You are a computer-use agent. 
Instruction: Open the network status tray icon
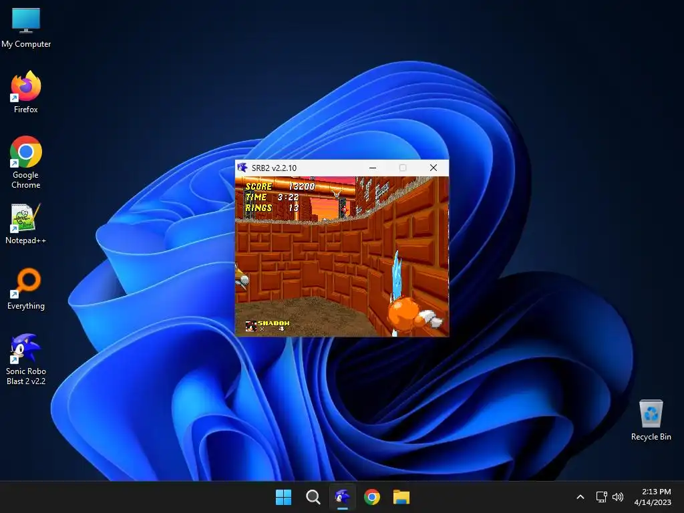pyautogui.click(x=602, y=497)
